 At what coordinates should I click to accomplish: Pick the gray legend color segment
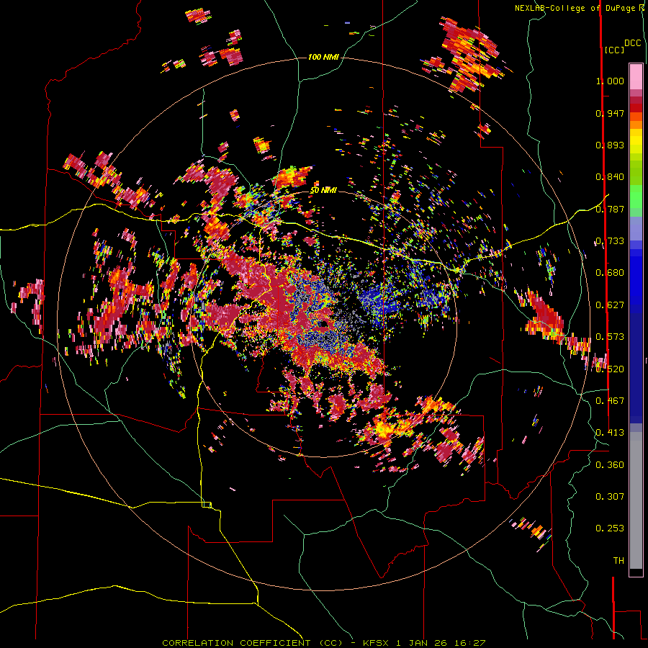pyautogui.click(x=636, y=500)
